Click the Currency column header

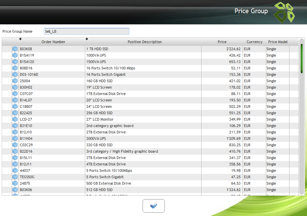tap(254, 42)
